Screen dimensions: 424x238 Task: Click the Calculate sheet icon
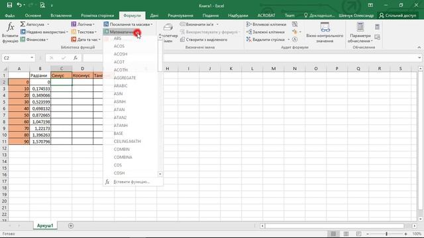[x=377, y=37]
